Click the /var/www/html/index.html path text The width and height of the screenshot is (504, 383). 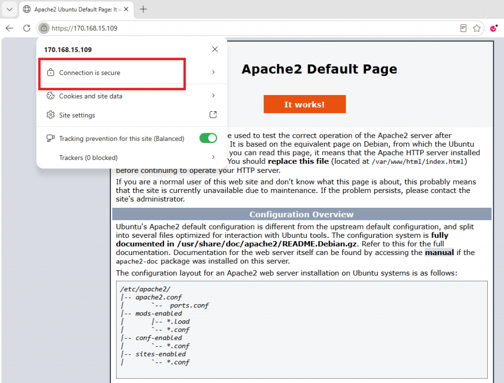(417, 161)
